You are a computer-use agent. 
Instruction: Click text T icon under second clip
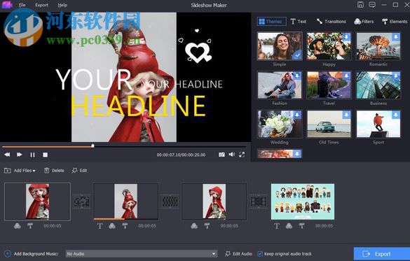pos(100,226)
